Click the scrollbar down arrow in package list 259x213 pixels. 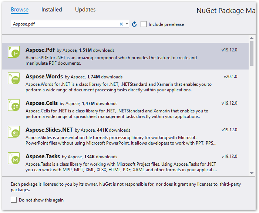[252, 173]
